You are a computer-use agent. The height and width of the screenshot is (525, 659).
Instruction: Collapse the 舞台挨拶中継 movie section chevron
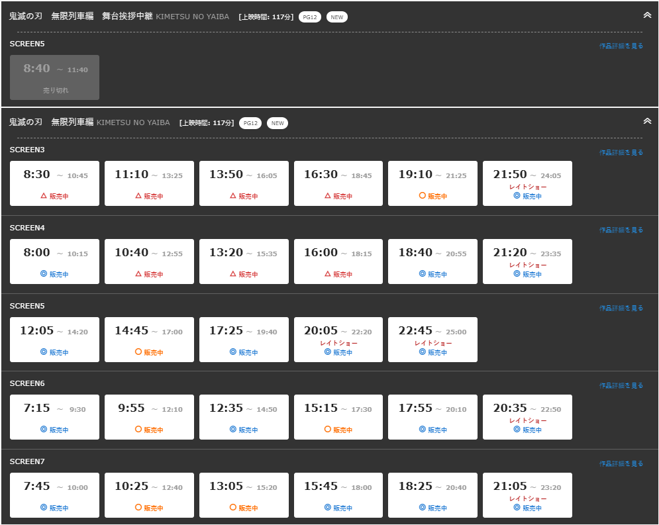tap(647, 15)
